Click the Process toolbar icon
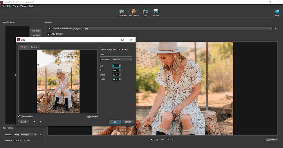Image resolution: width=283 pixels, height=148 pixels. 156,13
